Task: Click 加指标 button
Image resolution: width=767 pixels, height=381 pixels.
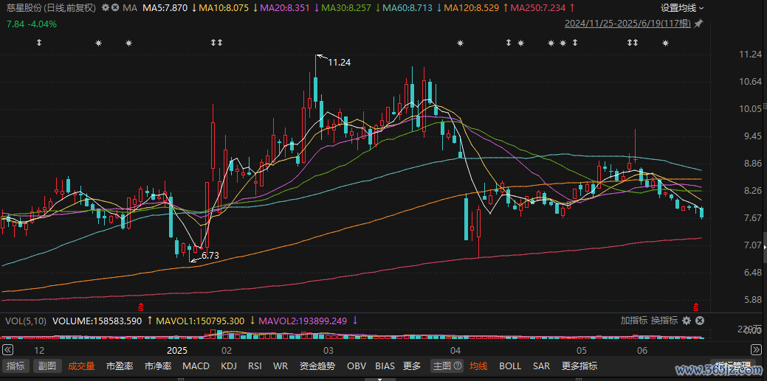Action: coord(634,321)
